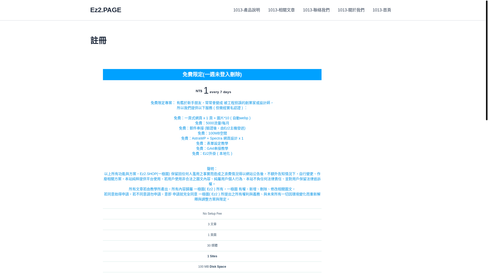Click the 100 MB Disk Space row

tap(212, 267)
